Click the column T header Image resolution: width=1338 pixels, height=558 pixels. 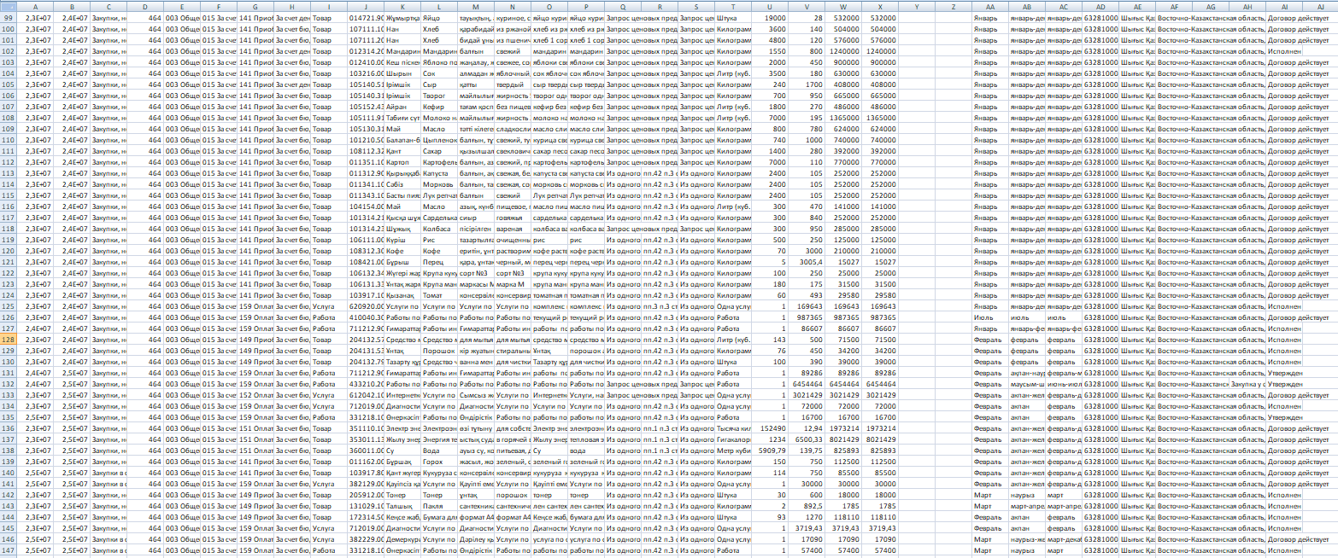[732, 6]
